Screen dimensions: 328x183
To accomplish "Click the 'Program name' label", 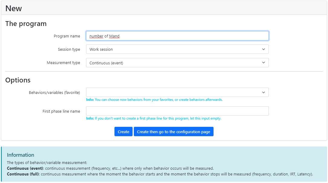I will (x=67, y=36).
